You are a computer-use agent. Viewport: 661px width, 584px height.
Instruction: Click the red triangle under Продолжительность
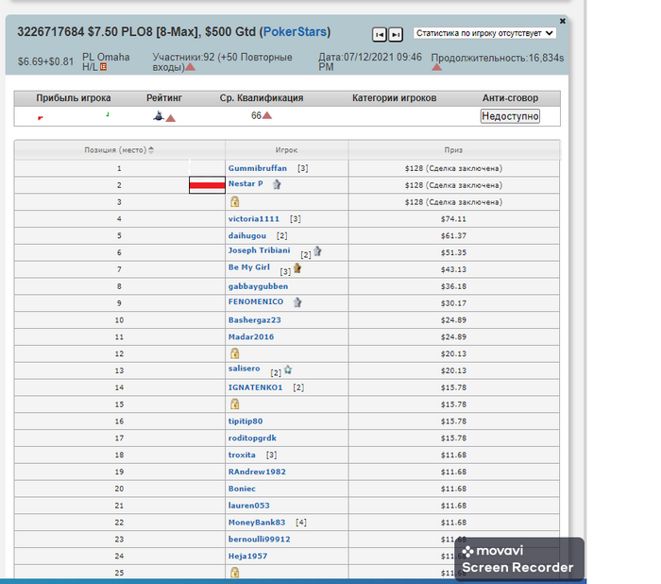click(x=436, y=67)
